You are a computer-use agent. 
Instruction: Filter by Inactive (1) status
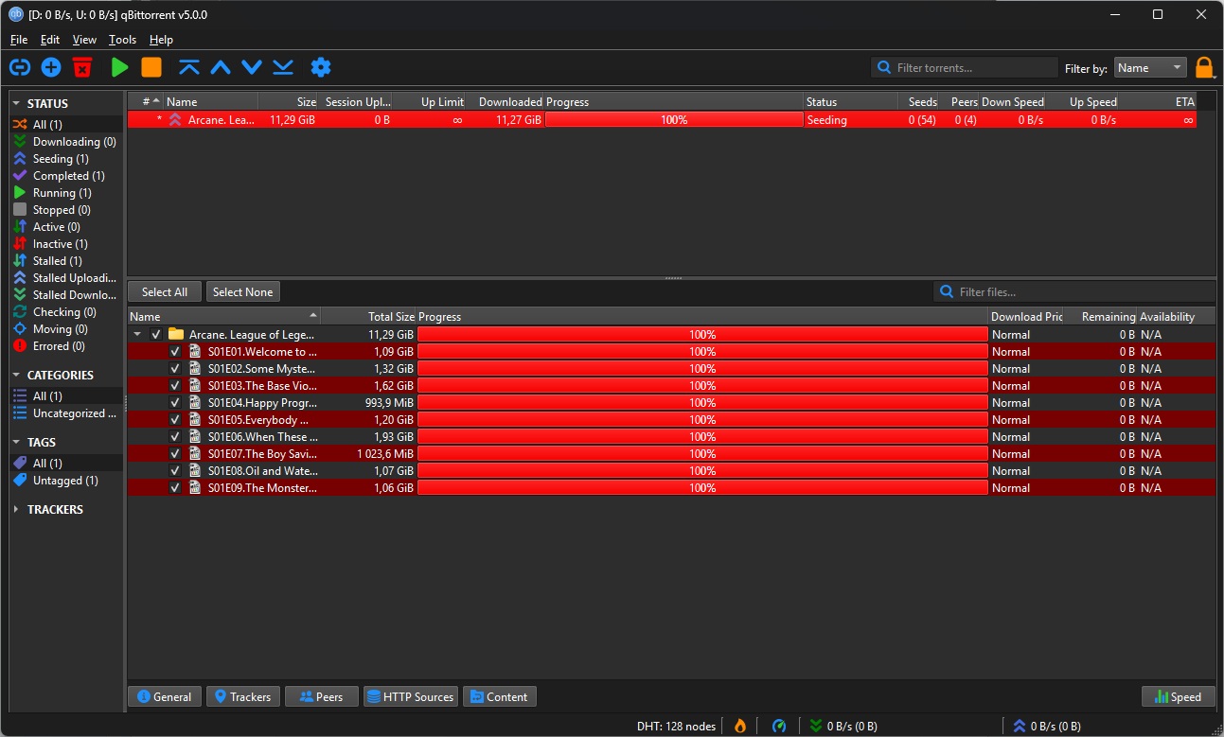pyautogui.click(x=66, y=244)
